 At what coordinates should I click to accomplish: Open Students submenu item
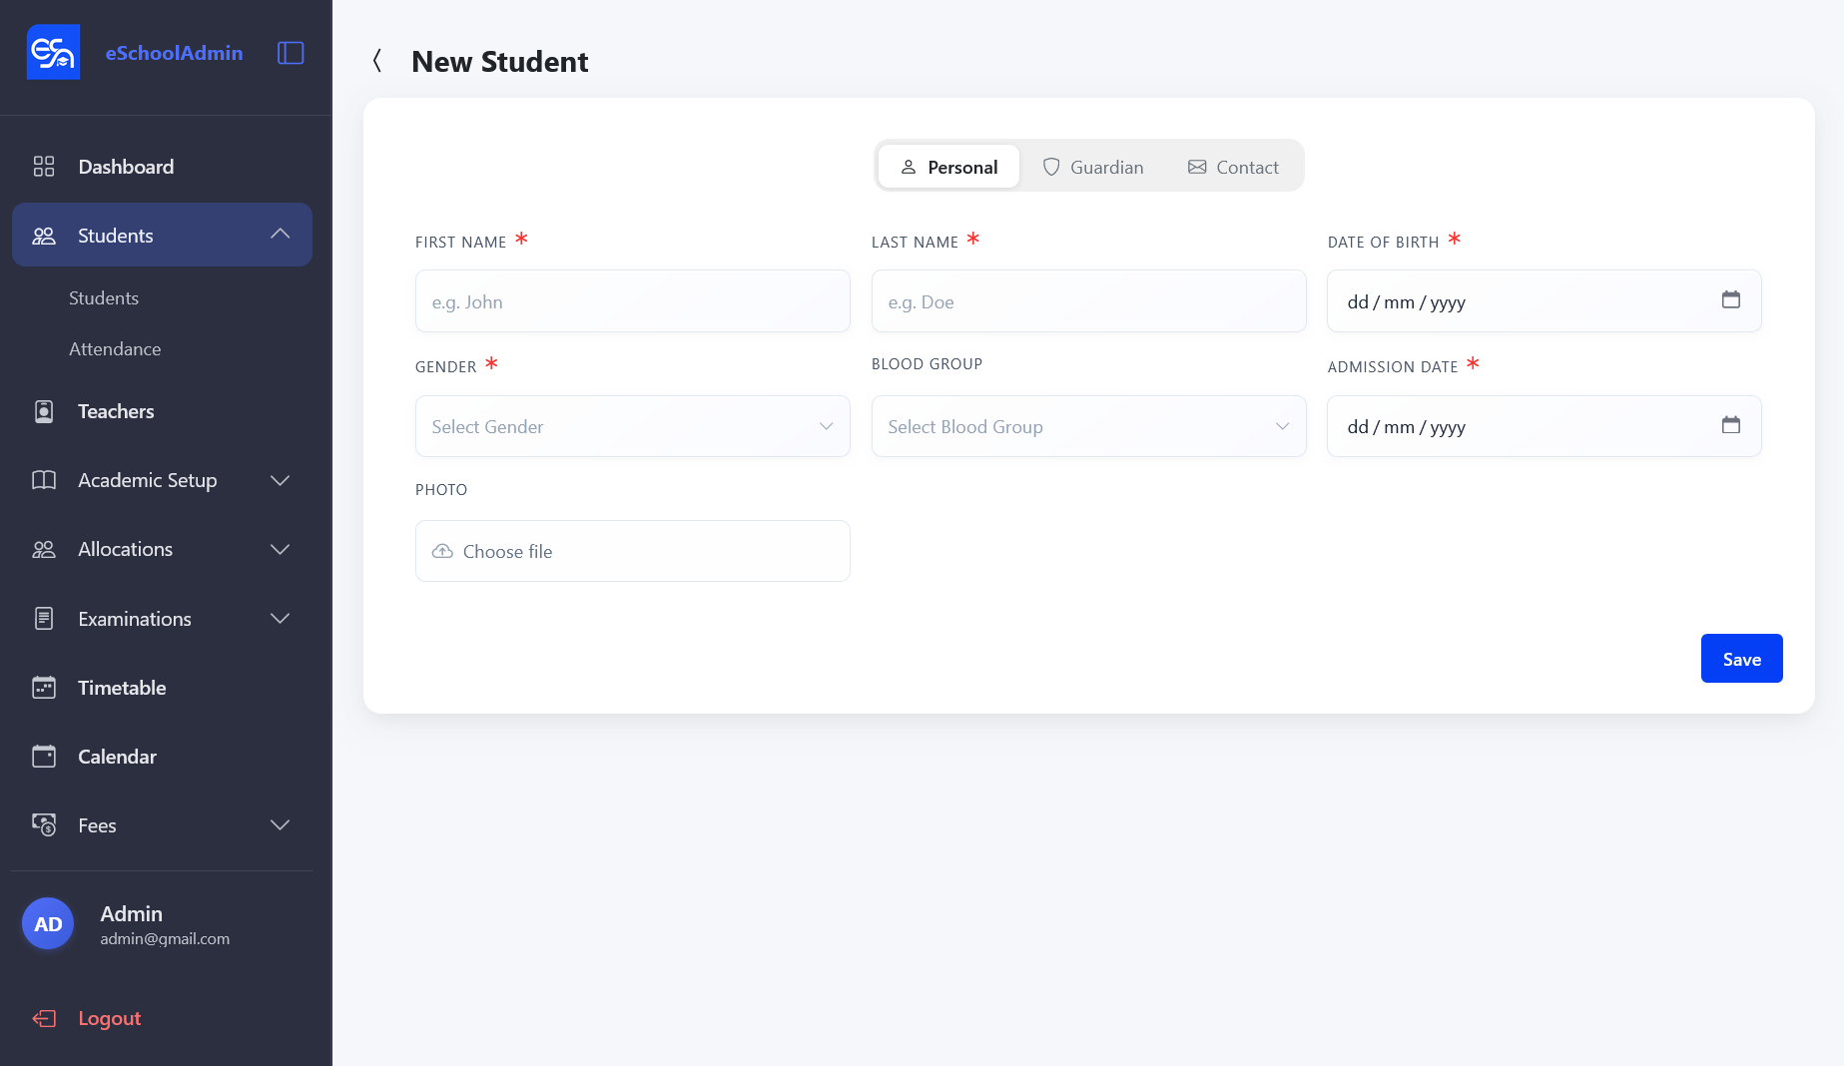tap(104, 298)
